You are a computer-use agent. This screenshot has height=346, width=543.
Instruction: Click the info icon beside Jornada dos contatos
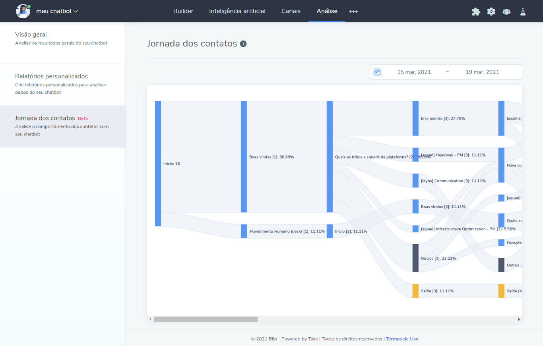(x=243, y=44)
